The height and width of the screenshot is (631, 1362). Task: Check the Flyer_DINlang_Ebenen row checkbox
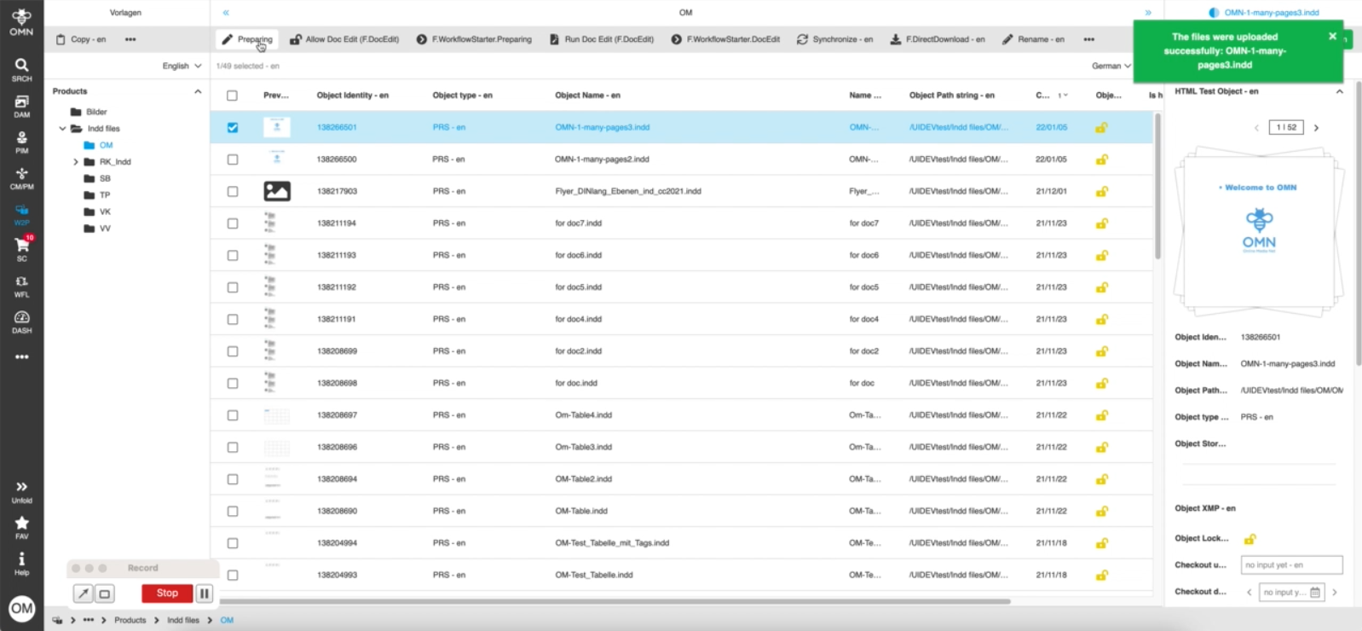click(233, 192)
